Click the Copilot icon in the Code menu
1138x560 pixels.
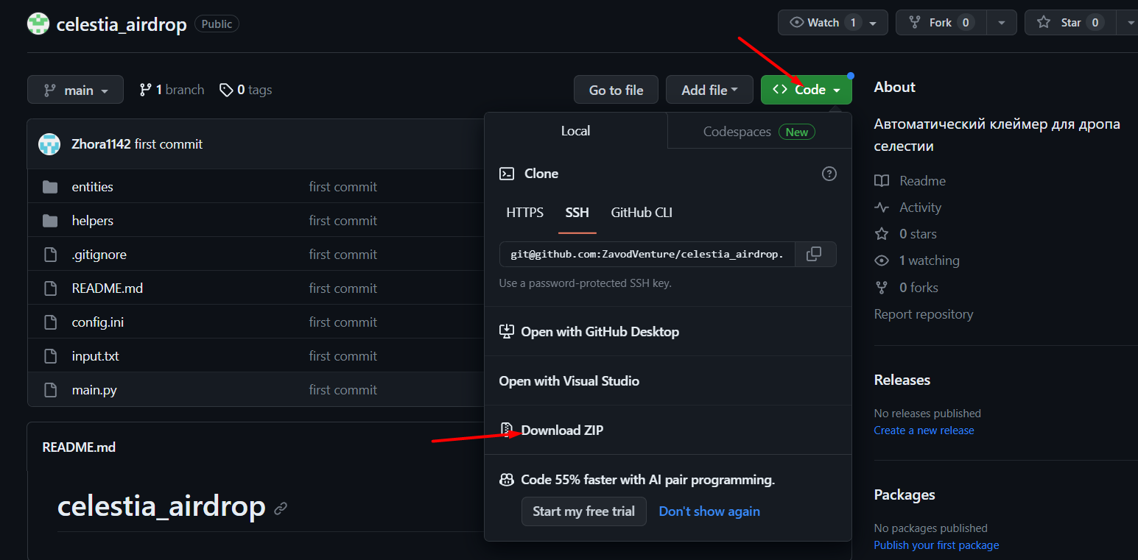(x=507, y=479)
